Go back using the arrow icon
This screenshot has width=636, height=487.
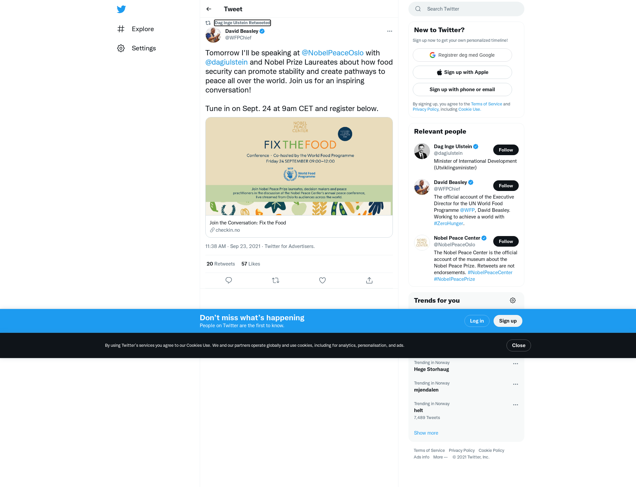209,9
